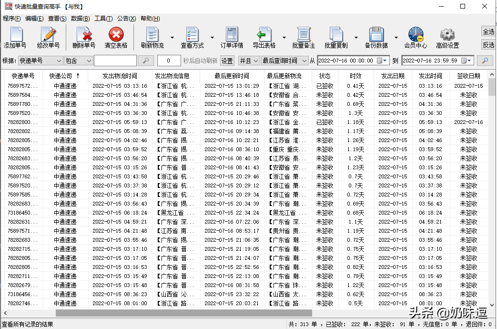Sort by 状态 column header
Viewport: 497px width, 329px height.
[325, 76]
